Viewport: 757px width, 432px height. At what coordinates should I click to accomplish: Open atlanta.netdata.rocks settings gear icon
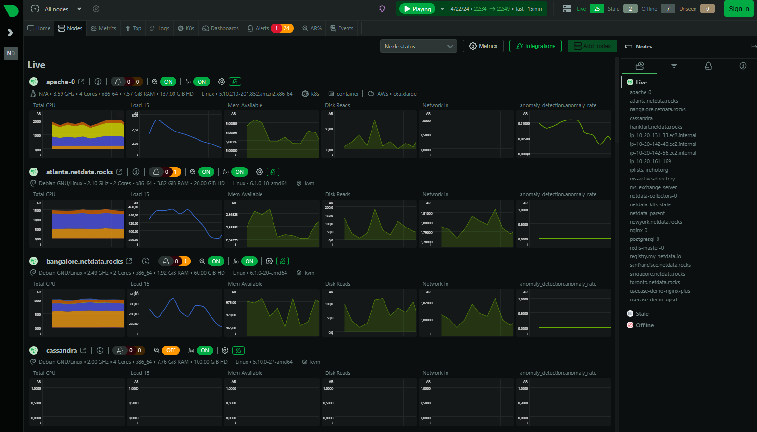(260, 172)
